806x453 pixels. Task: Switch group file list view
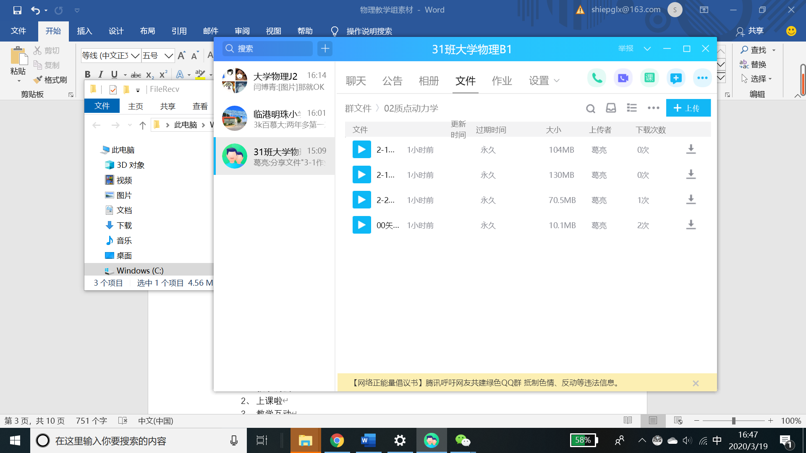632,108
